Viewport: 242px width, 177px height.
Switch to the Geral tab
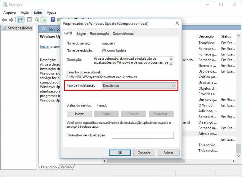[x=68, y=33]
